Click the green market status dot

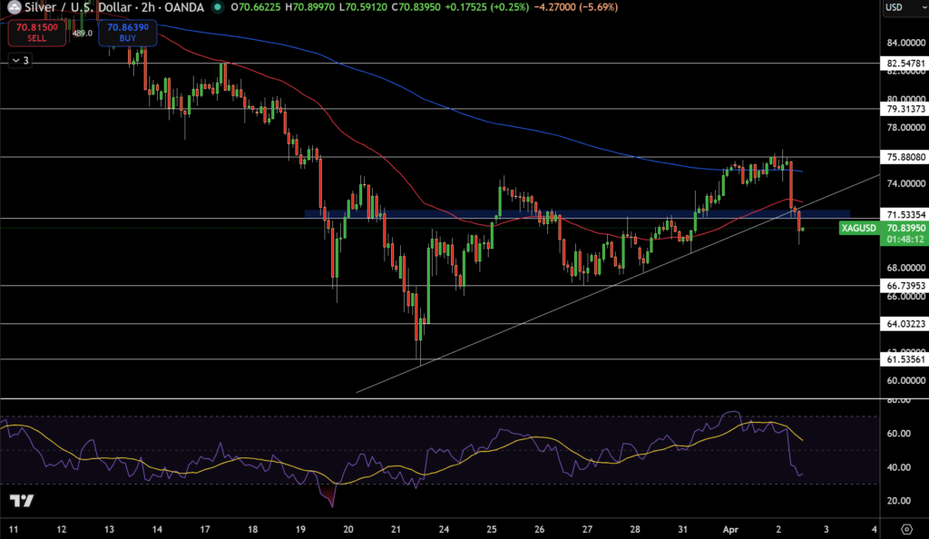217,7
